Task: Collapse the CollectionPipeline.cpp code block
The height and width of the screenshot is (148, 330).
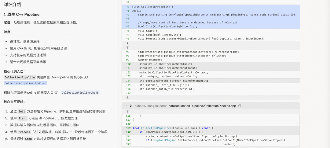Action: [x=126, y=106]
